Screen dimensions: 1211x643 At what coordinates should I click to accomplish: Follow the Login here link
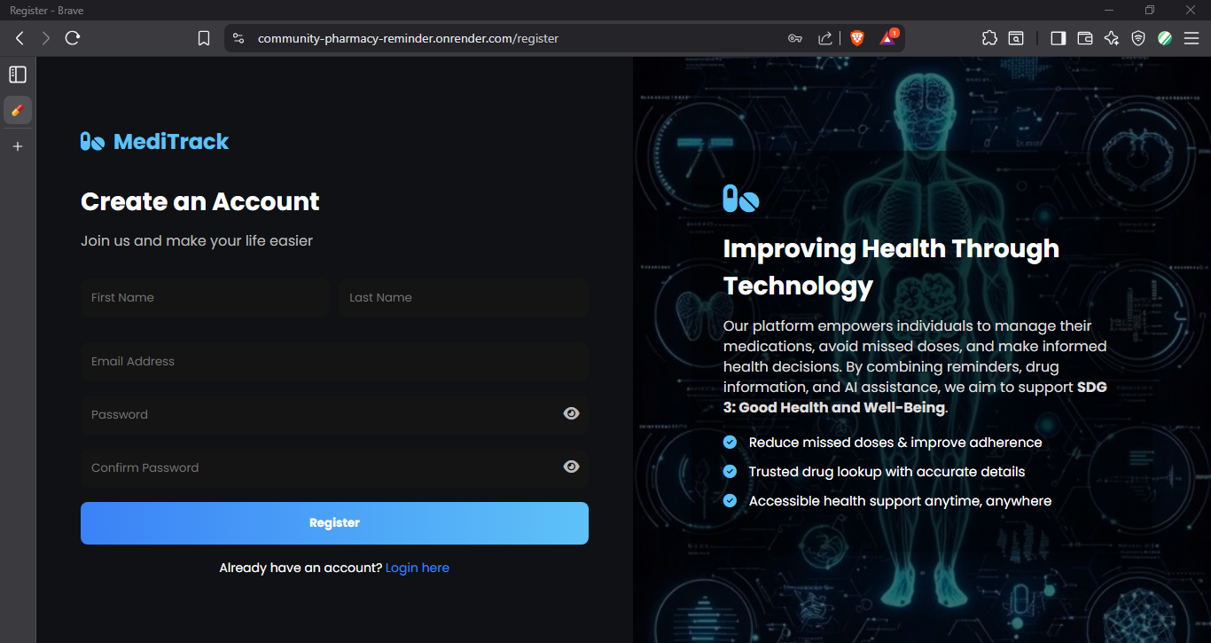[418, 568]
